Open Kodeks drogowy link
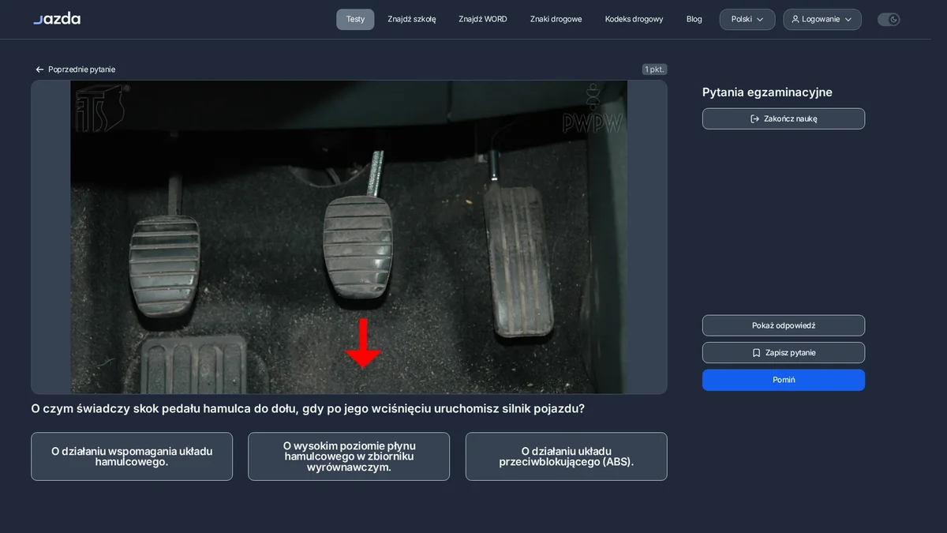This screenshot has height=533, width=947. pyautogui.click(x=634, y=19)
